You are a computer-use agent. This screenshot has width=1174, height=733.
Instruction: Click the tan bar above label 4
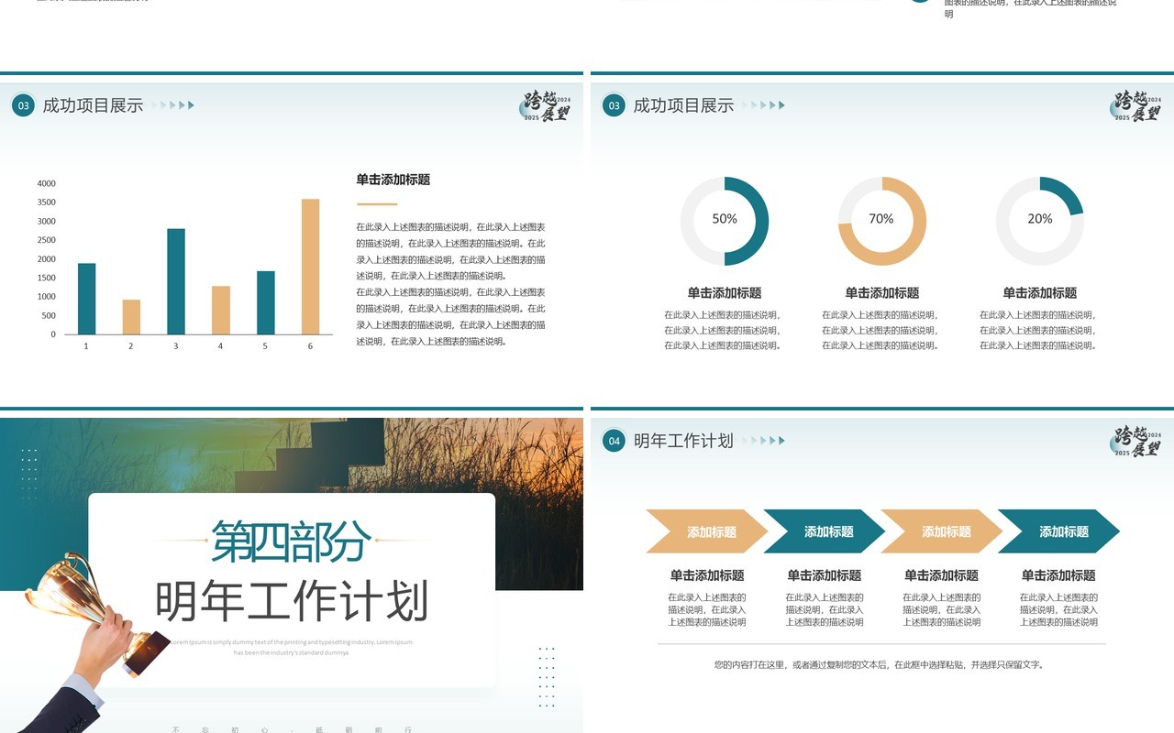click(221, 310)
